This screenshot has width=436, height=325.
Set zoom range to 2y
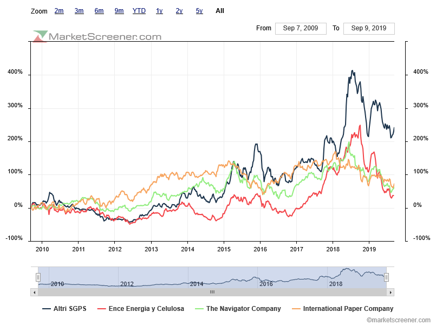(x=179, y=11)
